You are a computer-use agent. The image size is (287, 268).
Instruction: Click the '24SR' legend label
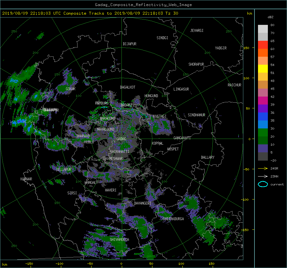(x=274, y=168)
